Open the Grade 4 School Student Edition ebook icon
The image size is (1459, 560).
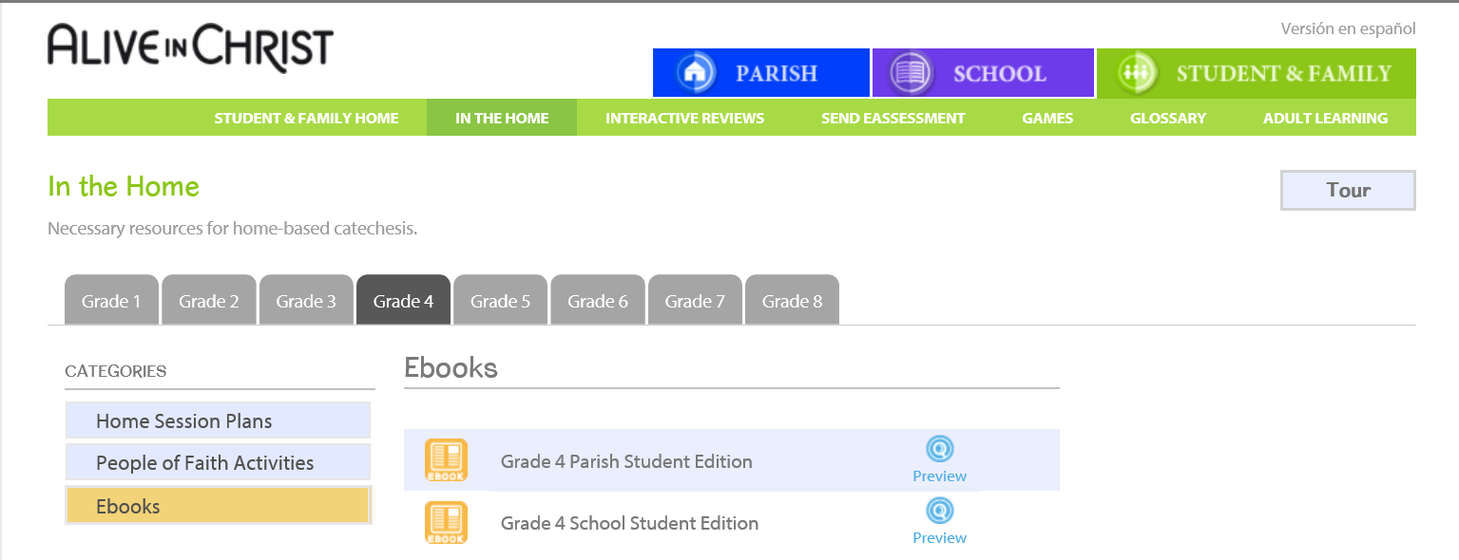click(x=446, y=522)
